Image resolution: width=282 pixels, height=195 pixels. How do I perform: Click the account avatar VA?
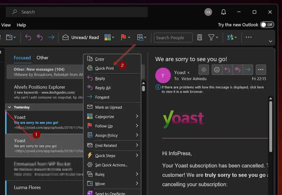point(208,12)
